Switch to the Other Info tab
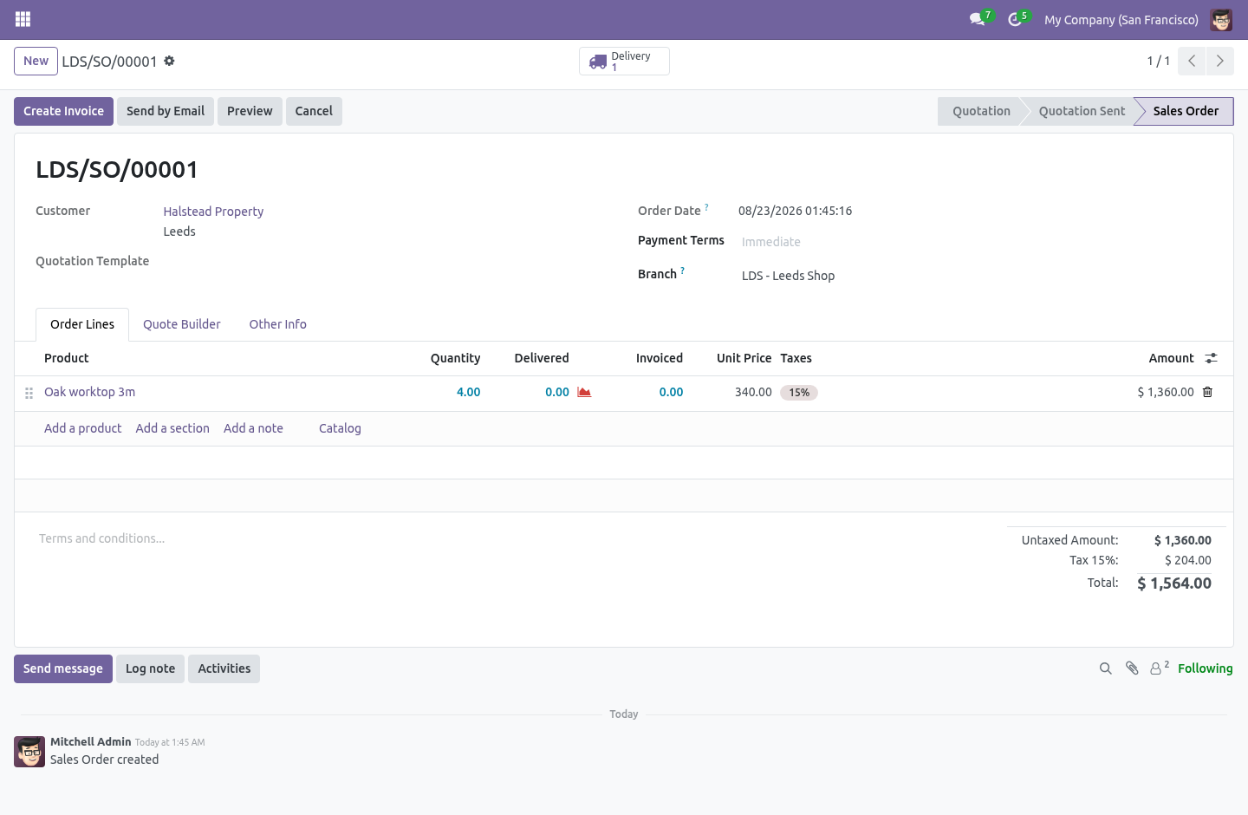Image resolution: width=1248 pixels, height=815 pixels. [278, 324]
